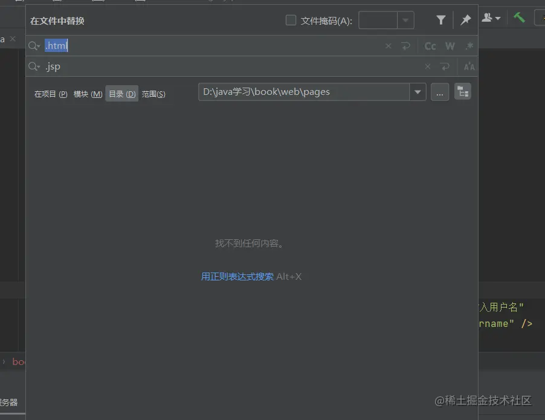Screen dimensions: 545x420
Task: Expand the file mask dropdown
Action: [x=405, y=19]
